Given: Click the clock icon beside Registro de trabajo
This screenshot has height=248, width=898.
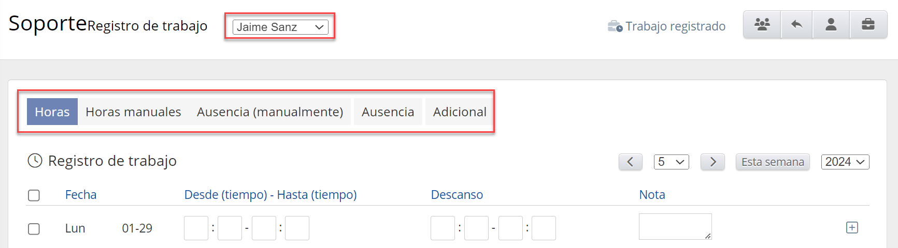Looking at the screenshot, I should coord(35,161).
